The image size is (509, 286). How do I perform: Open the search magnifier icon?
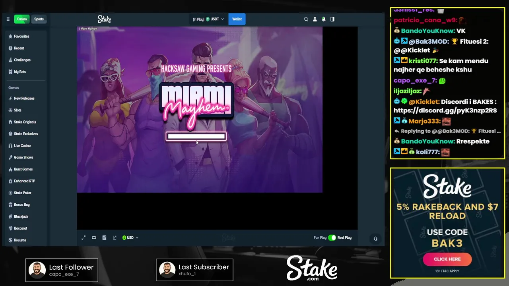coord(306,19)
